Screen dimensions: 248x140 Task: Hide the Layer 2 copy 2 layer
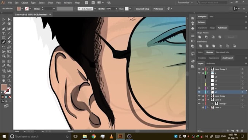199,69
